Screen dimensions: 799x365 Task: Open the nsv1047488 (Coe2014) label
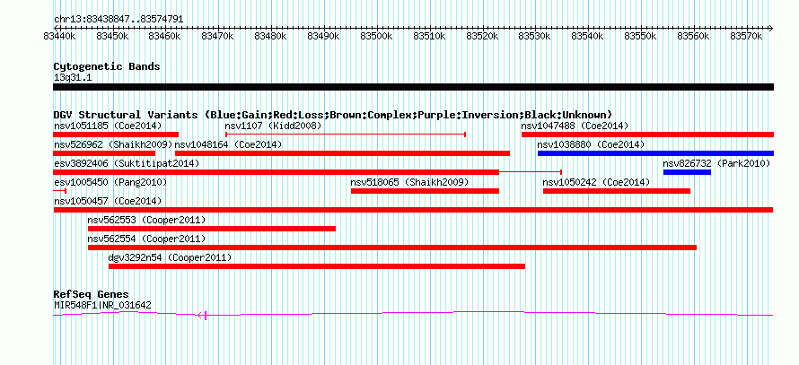pyautogui.click(x=575, y=126)
